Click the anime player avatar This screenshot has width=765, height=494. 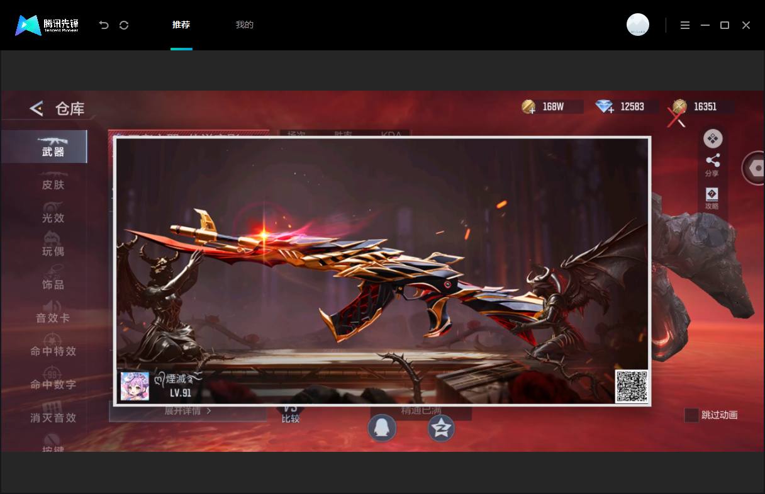click(135, 386)
